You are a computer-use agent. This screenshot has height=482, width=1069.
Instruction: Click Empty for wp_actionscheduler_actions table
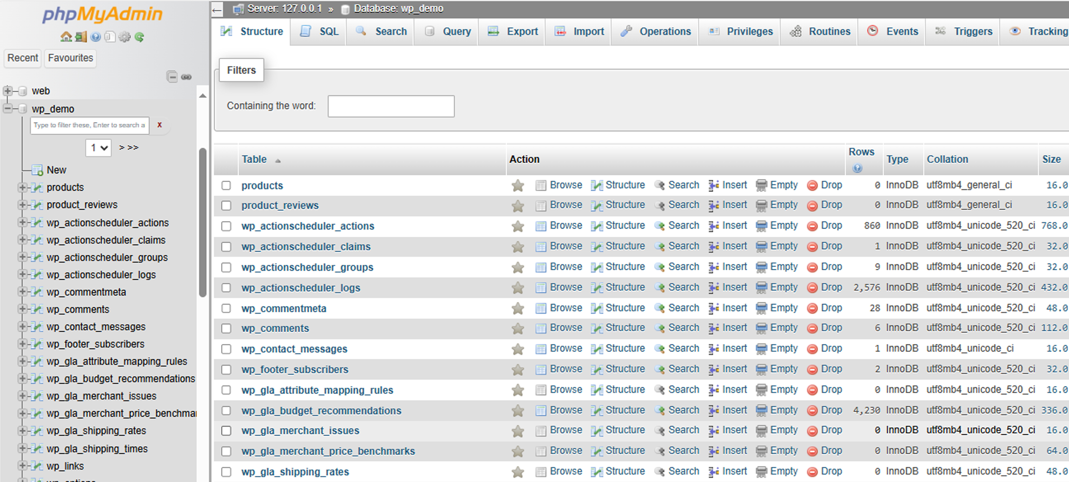777,226
